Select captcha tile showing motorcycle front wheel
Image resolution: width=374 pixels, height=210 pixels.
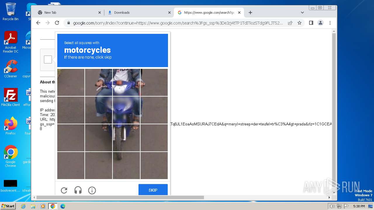(126, 138)
